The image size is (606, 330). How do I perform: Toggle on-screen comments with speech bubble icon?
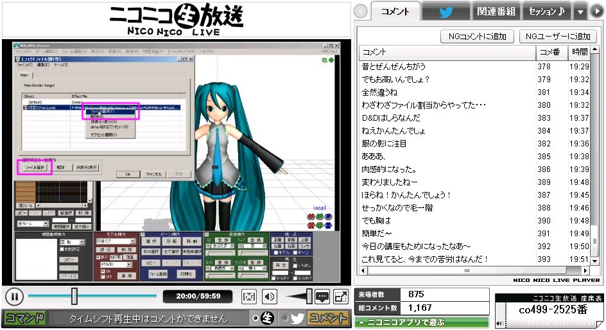point(322,297)
